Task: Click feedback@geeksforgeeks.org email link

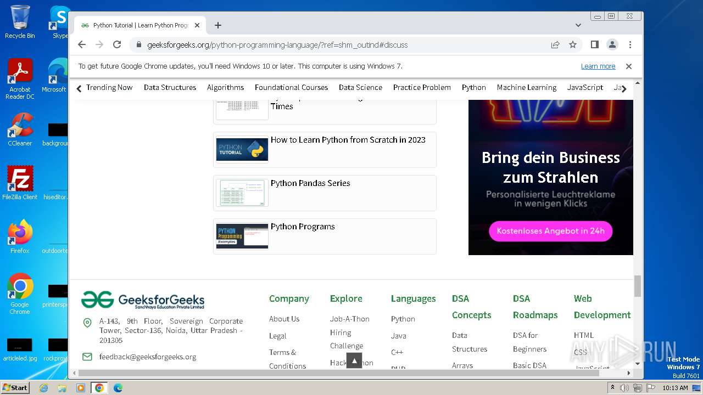Action: point(148,357)
